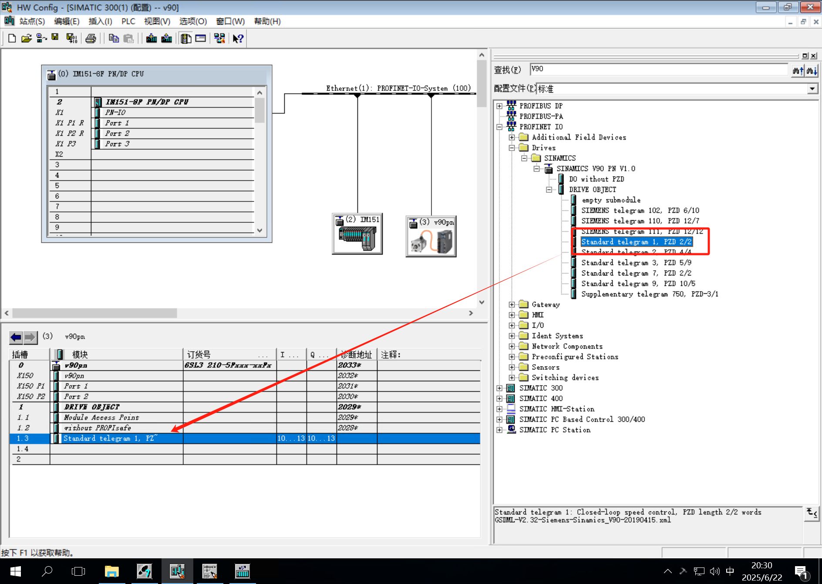This screenshot has height=584, width=822.
Task: Expand the PROFIBUS DP tree node
Action: coord(499,106)
